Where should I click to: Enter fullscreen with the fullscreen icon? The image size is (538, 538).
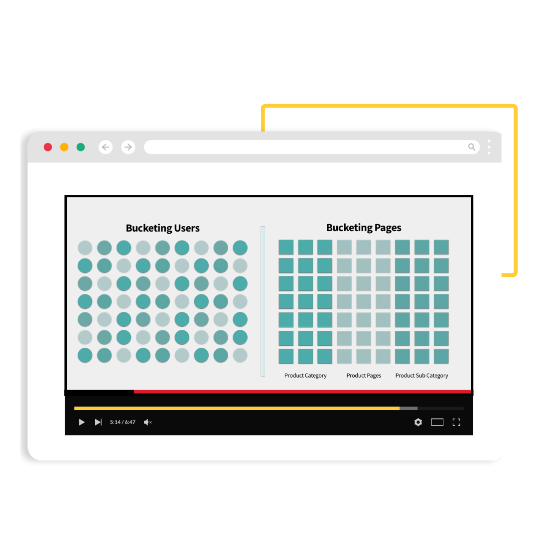click(x=456, y=422)
